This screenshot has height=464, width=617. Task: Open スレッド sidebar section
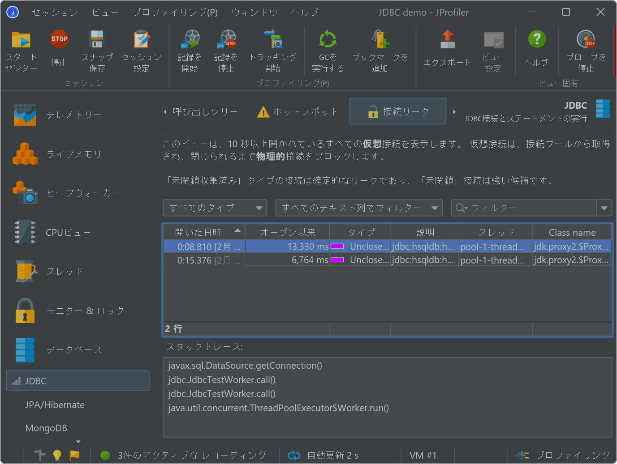[x=78, y=271]
